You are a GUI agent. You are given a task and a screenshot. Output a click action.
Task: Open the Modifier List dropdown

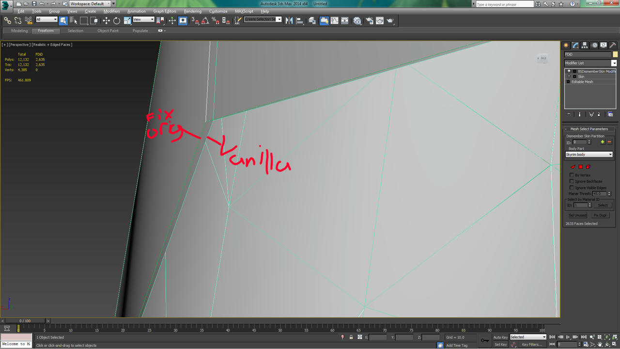(x=590, y=63)
